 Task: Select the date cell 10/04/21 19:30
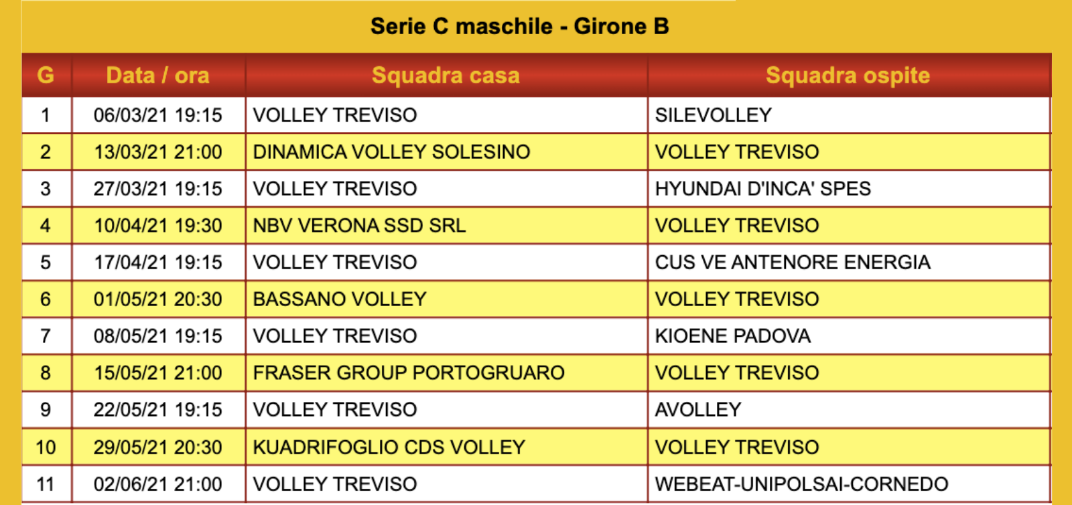click(158, 226)
